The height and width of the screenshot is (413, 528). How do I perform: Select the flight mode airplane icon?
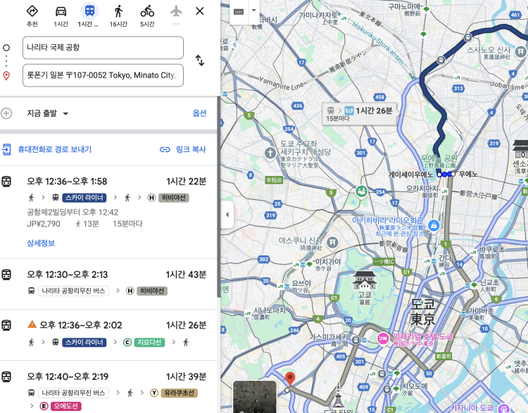(x=176, y=11)
